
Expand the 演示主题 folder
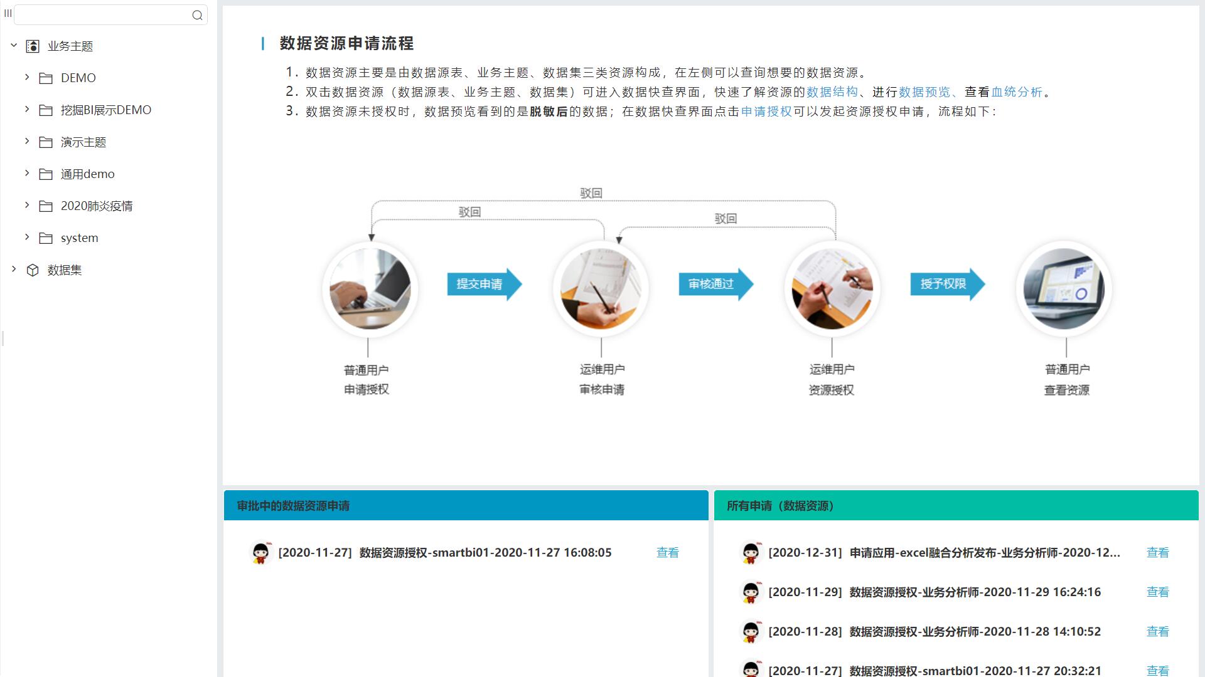(27, 141)
